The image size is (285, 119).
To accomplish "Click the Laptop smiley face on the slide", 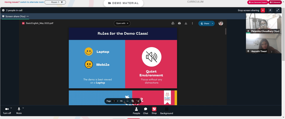I will tap(89, 52).
